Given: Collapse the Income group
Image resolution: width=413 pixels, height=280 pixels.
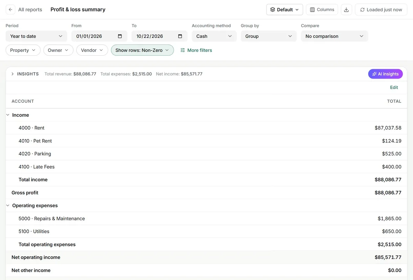Looking at the screenshot, I should 8,115.
